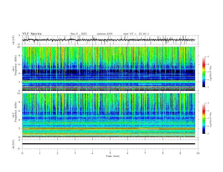
Task: Click the "ch.1(V)" waveform axis label
Action: pyautogui.click(x=14, y=40)
